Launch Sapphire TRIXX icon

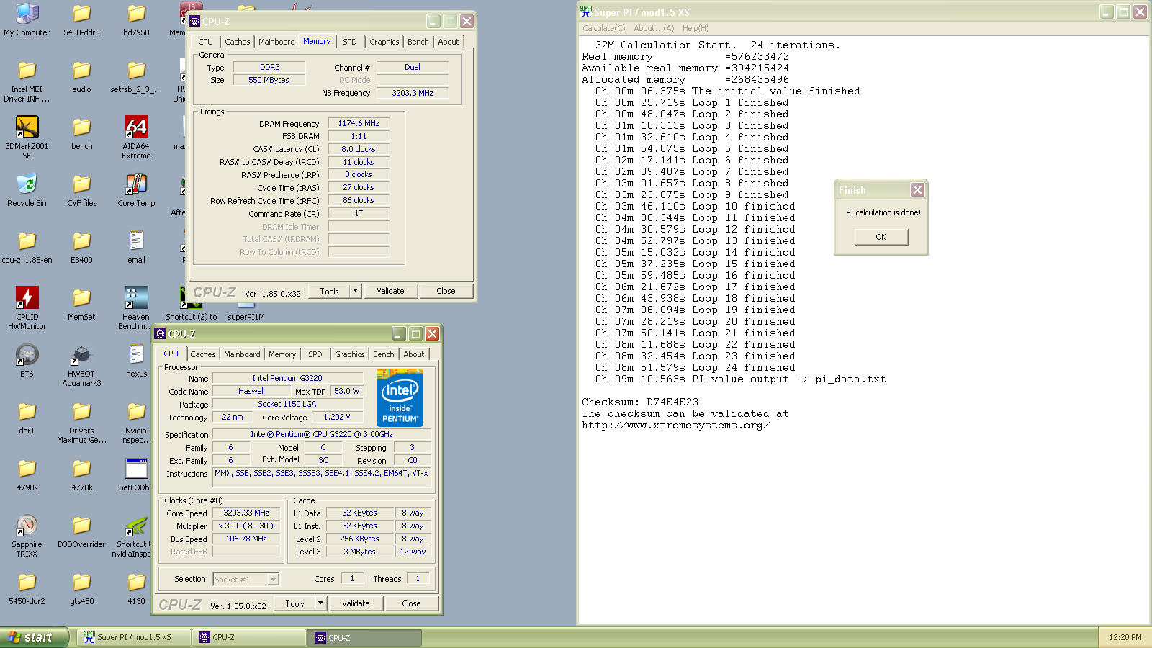tap(27, 536)
